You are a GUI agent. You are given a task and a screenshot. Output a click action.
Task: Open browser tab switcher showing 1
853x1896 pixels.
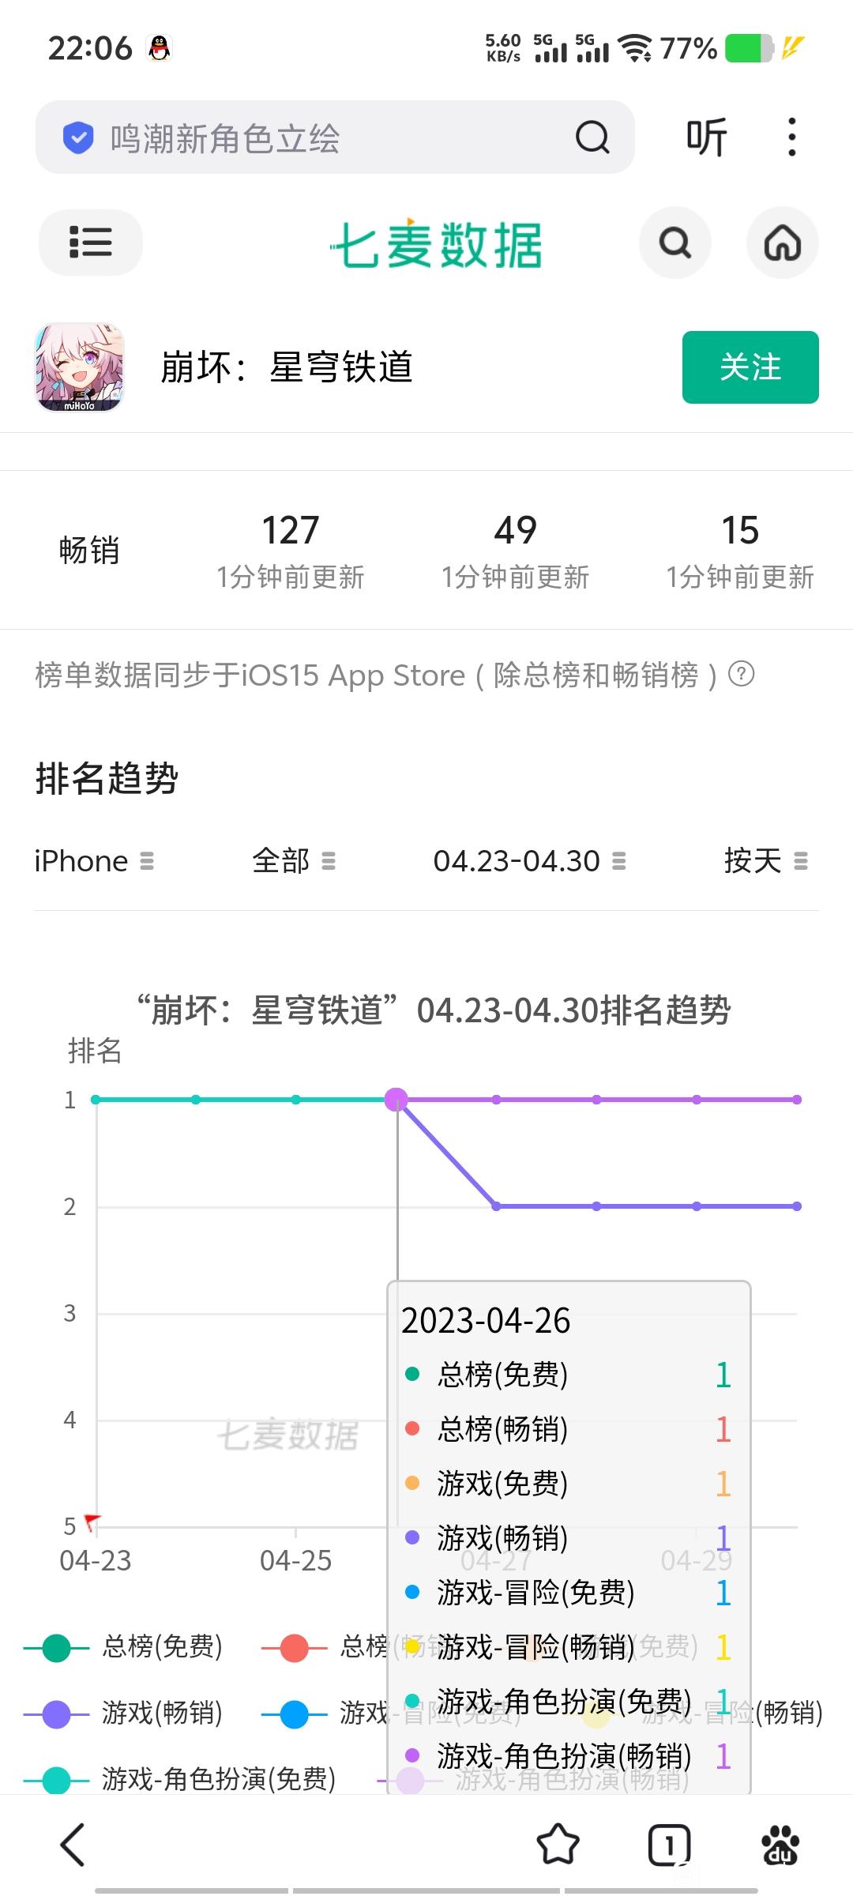[x=669, y=1845]
